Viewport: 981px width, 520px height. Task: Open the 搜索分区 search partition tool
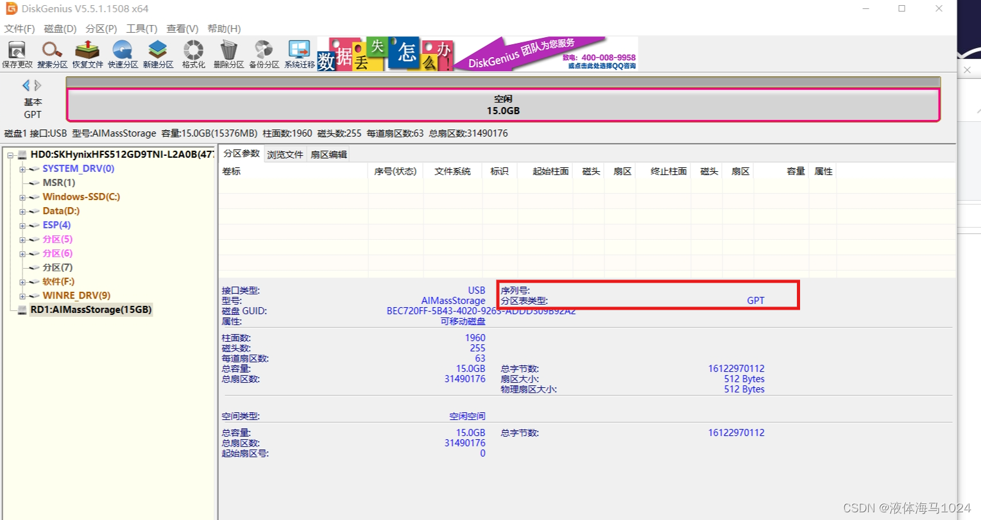(52, 54)
